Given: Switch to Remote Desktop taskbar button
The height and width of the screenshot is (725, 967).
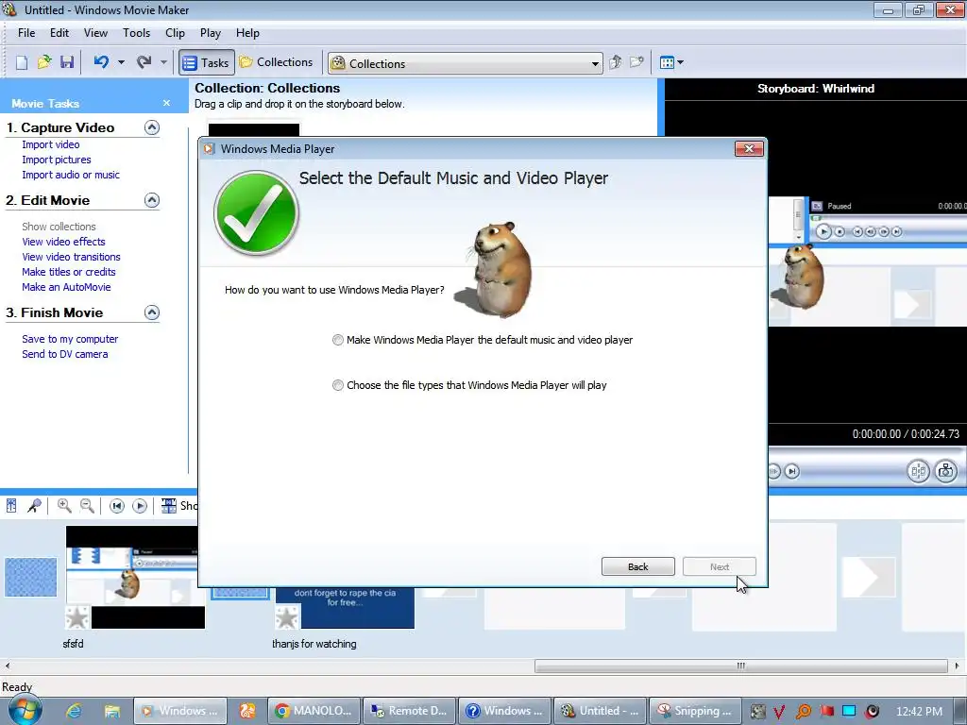Looking at the screenshot, I should coord(410,711).
